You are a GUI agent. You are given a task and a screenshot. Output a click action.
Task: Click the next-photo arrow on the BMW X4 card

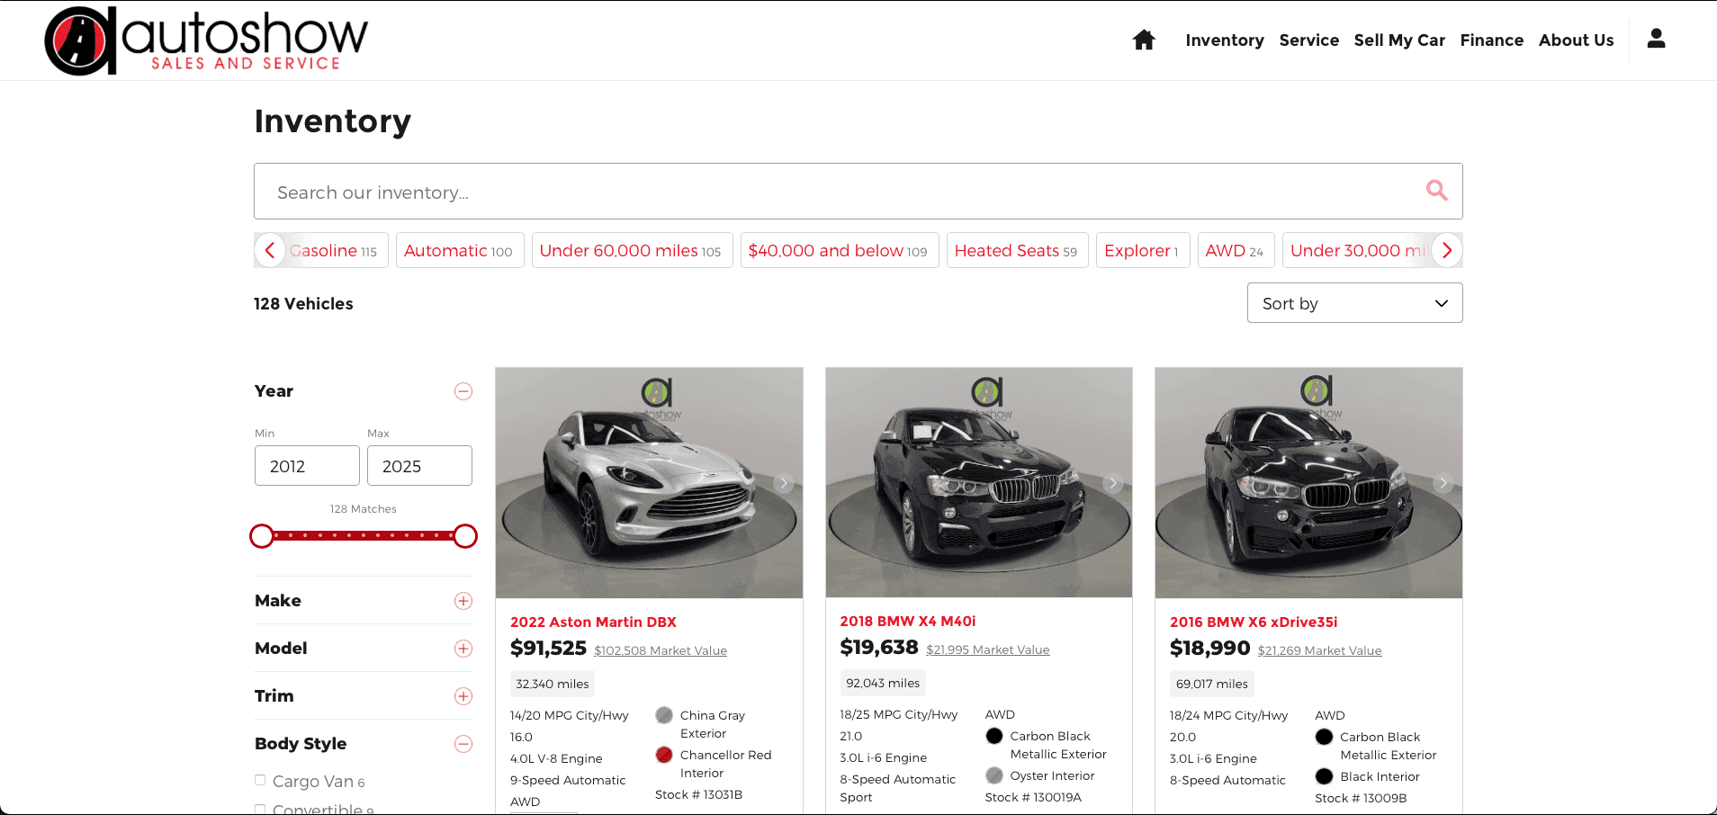click(x=1112, y=483)
